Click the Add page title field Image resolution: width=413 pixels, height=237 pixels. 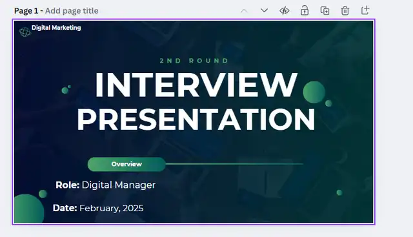[x=72, y=11]
